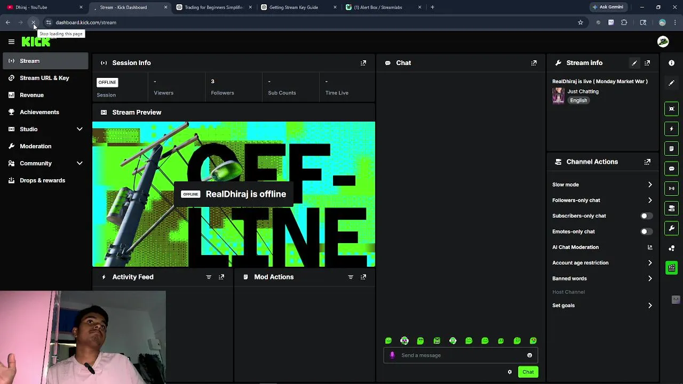Image resolution: width=683 pixels, height=384 pixels.
Task: Open a new browser tab
Action: coord(432,7)
